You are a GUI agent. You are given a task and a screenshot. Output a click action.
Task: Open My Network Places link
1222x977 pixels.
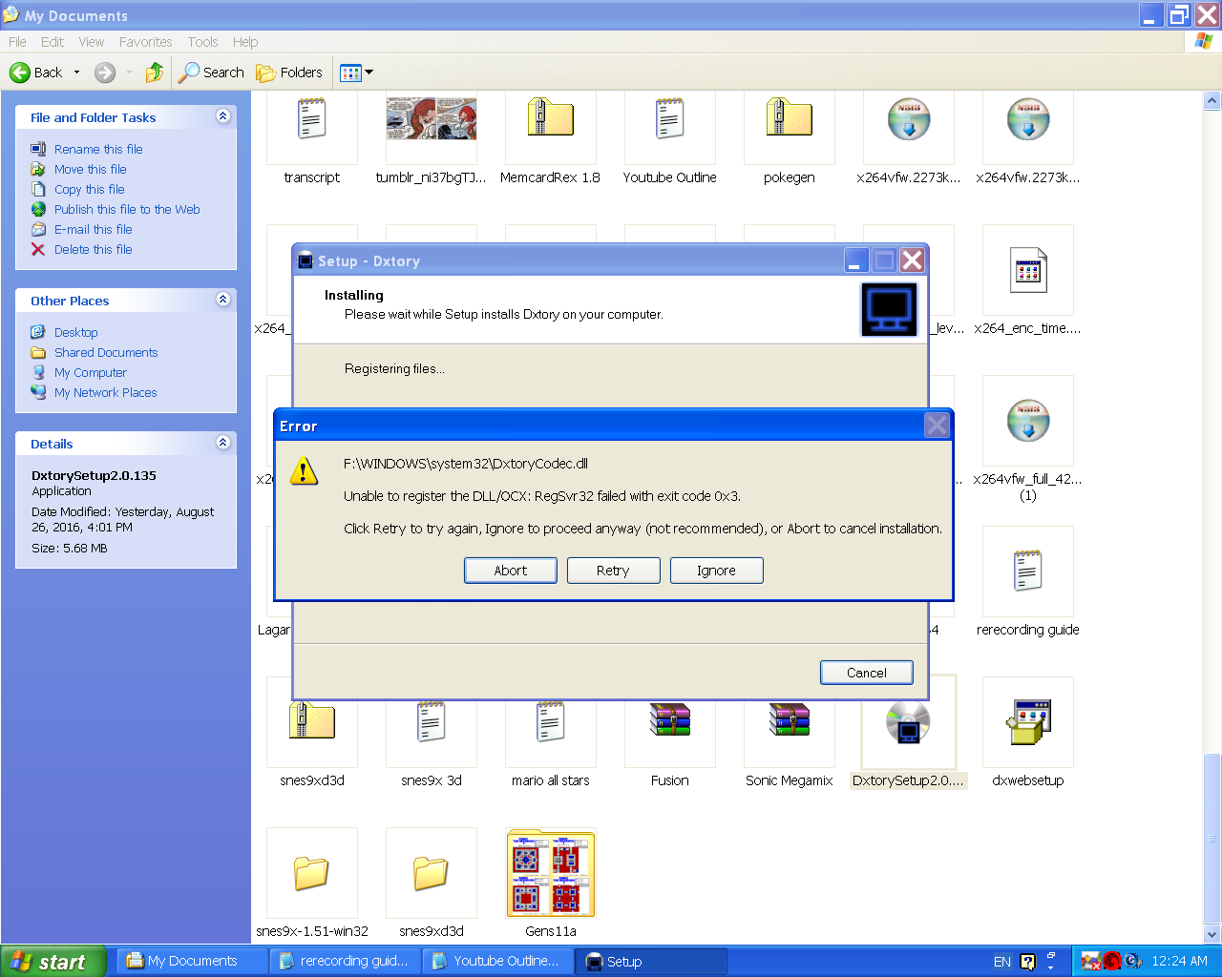pos(106,393)
